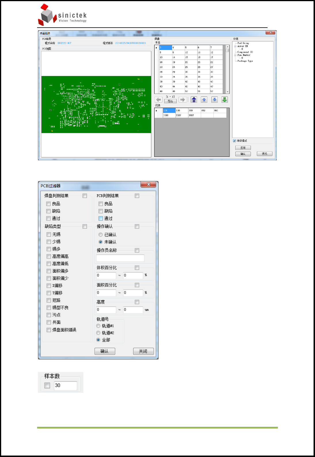Select Pad Group in the 分组 tree
This screenshot has width=315, height=457.
click(243, 43)
